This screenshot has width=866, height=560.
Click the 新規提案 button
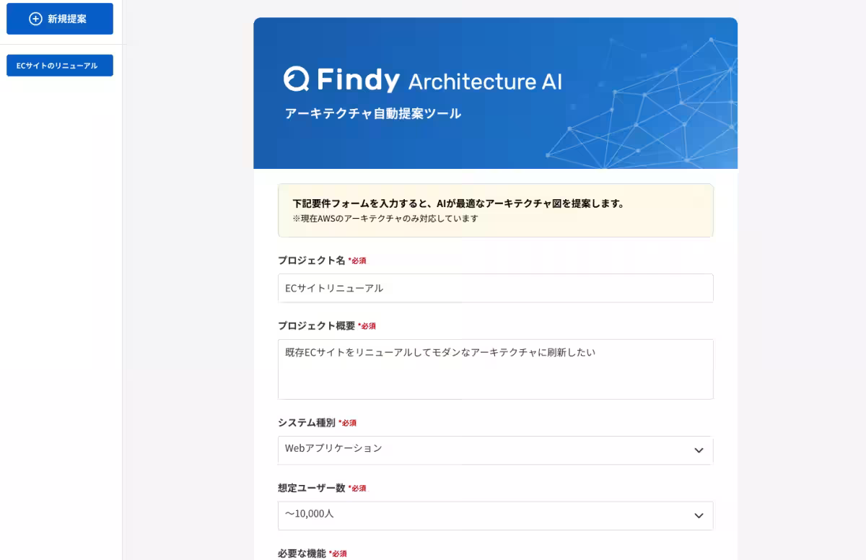(59, 19)
